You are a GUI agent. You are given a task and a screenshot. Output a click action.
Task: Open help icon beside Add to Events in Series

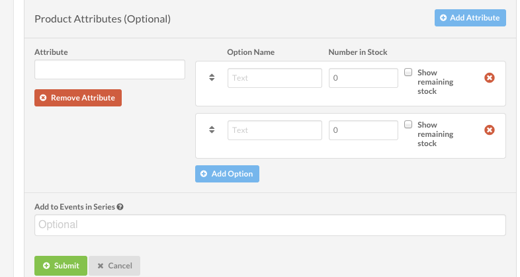tap(120, 207)
